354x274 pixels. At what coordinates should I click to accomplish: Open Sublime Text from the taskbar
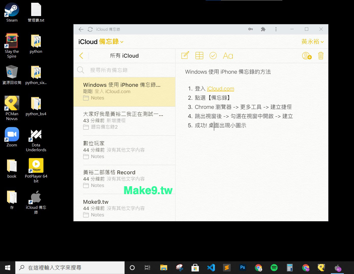coord(227,268)
